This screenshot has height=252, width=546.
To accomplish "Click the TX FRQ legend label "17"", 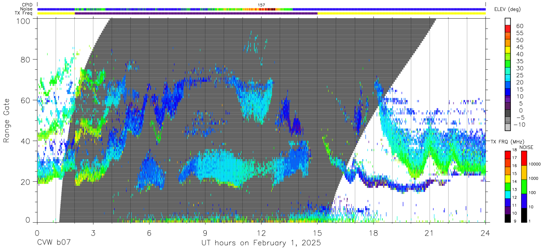I will click(514, 158).
